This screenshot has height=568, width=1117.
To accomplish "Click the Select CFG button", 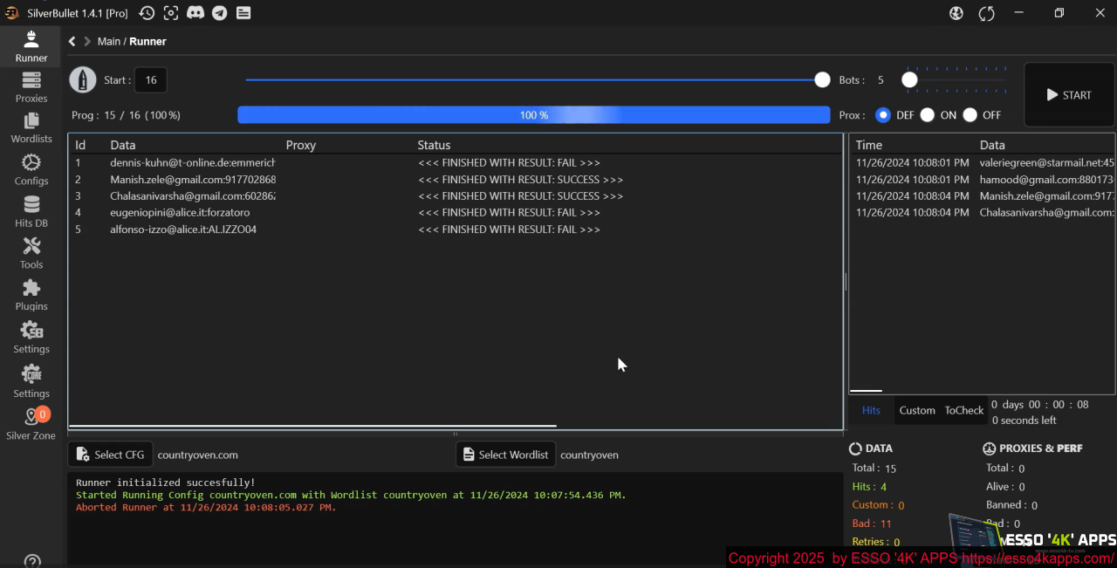I will (111, 455).
